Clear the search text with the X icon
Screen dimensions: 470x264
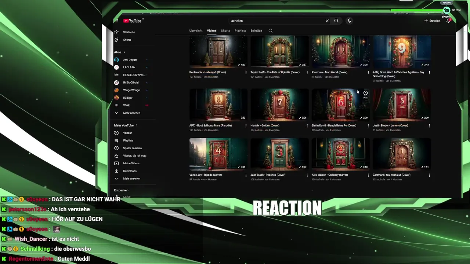coord(327,21)
